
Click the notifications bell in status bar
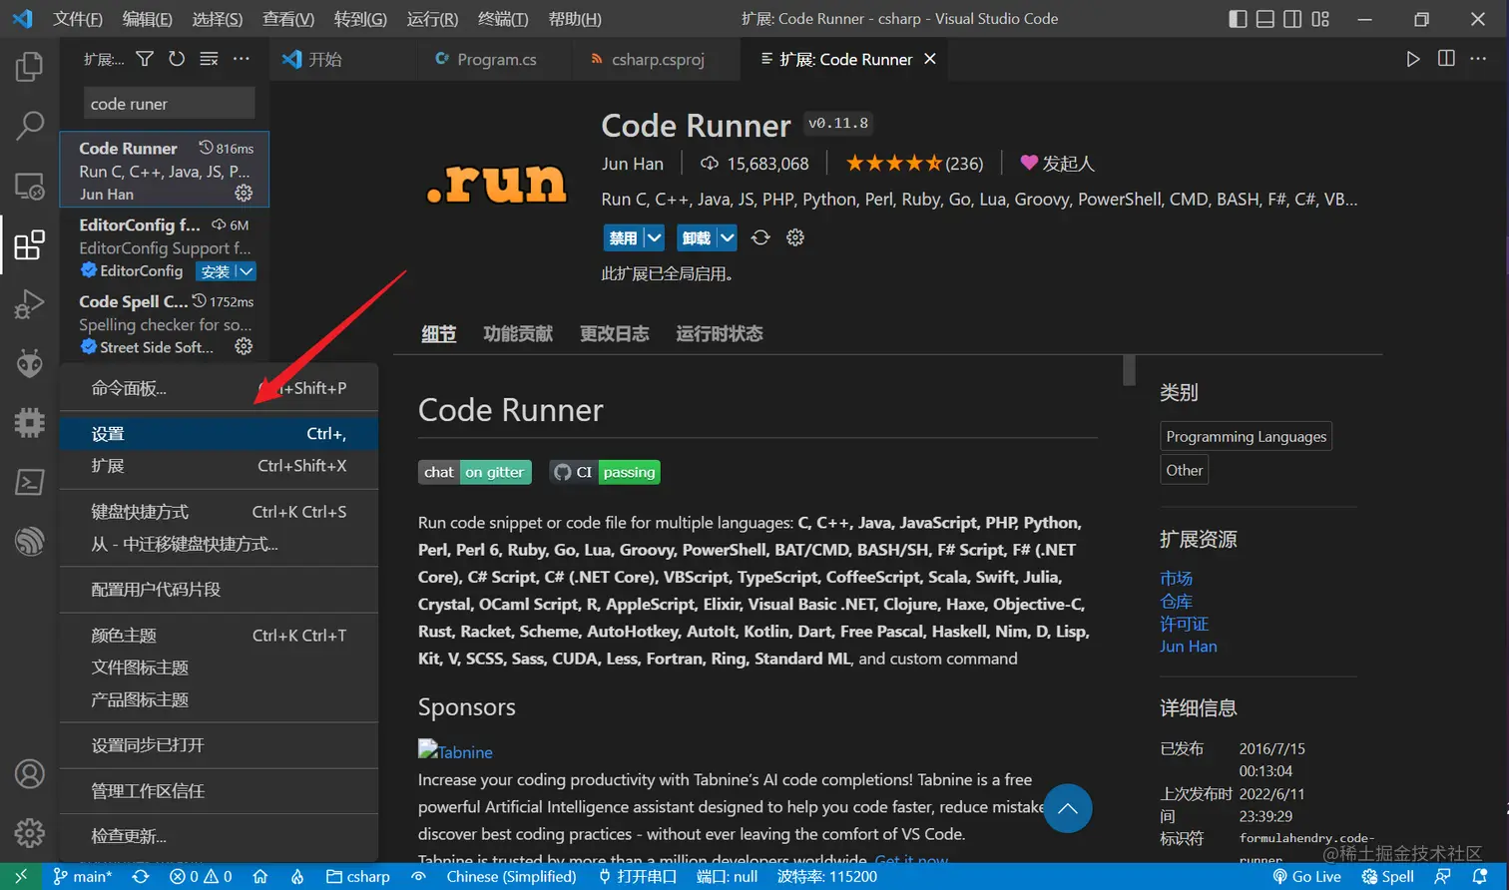coord(1481,876)
